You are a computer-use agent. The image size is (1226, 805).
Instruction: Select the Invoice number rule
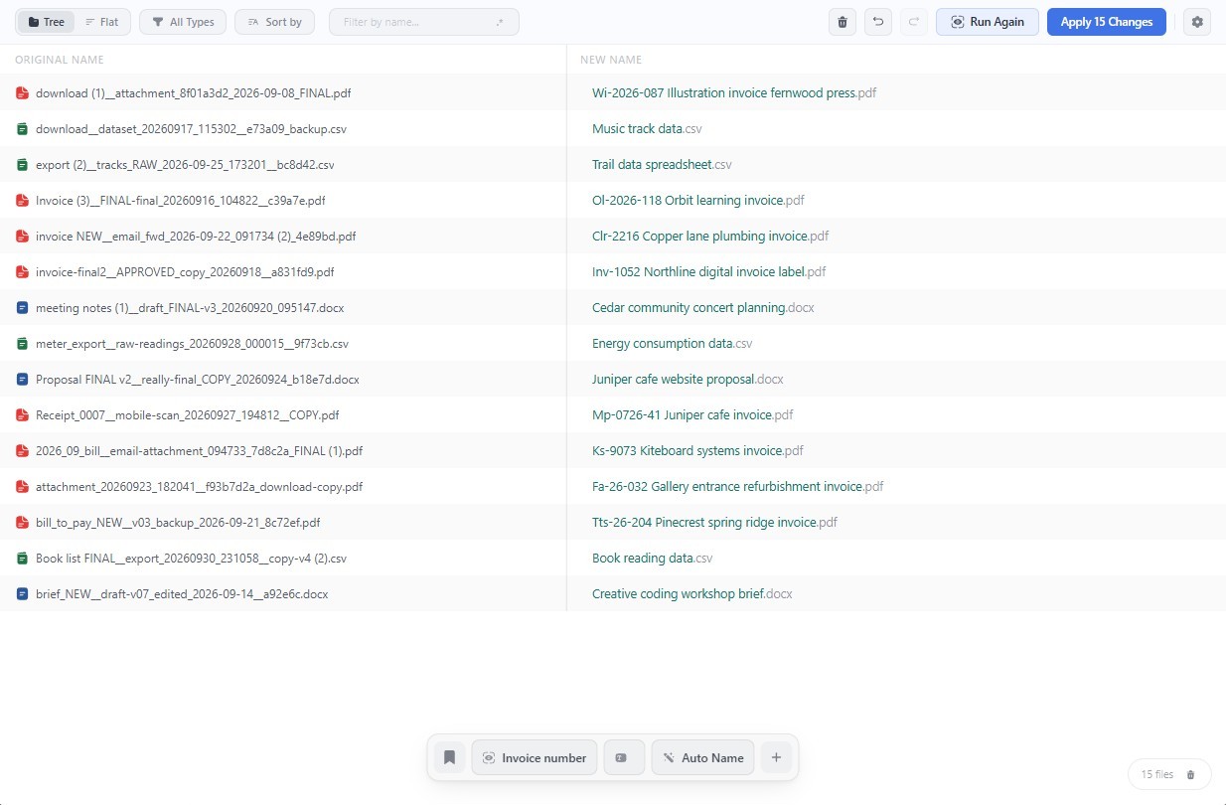tap(535, 757)
